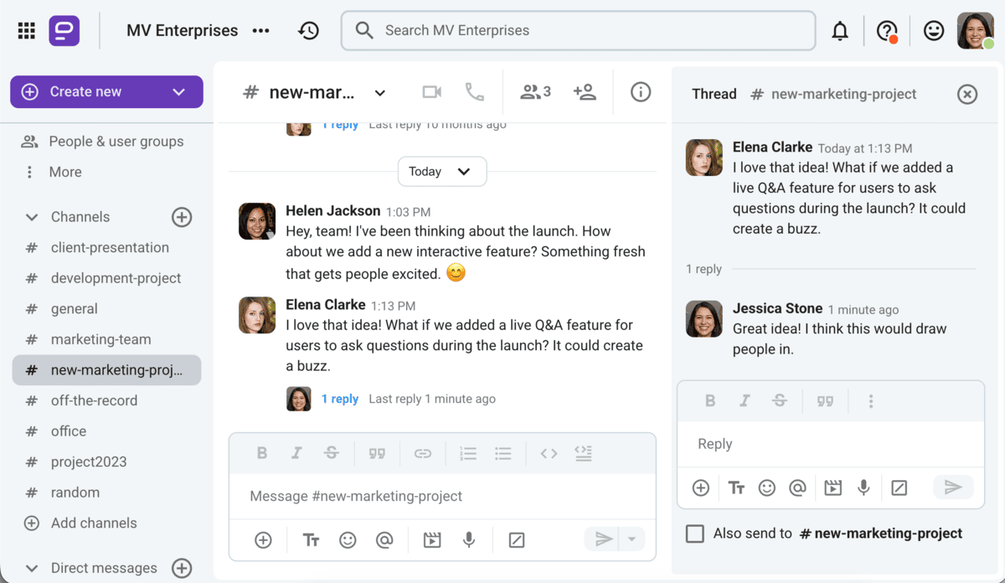Check the 'Also send to #new-marketing-project' box
The height and width of the screenshot is (583, 1005).
point(695,534)
